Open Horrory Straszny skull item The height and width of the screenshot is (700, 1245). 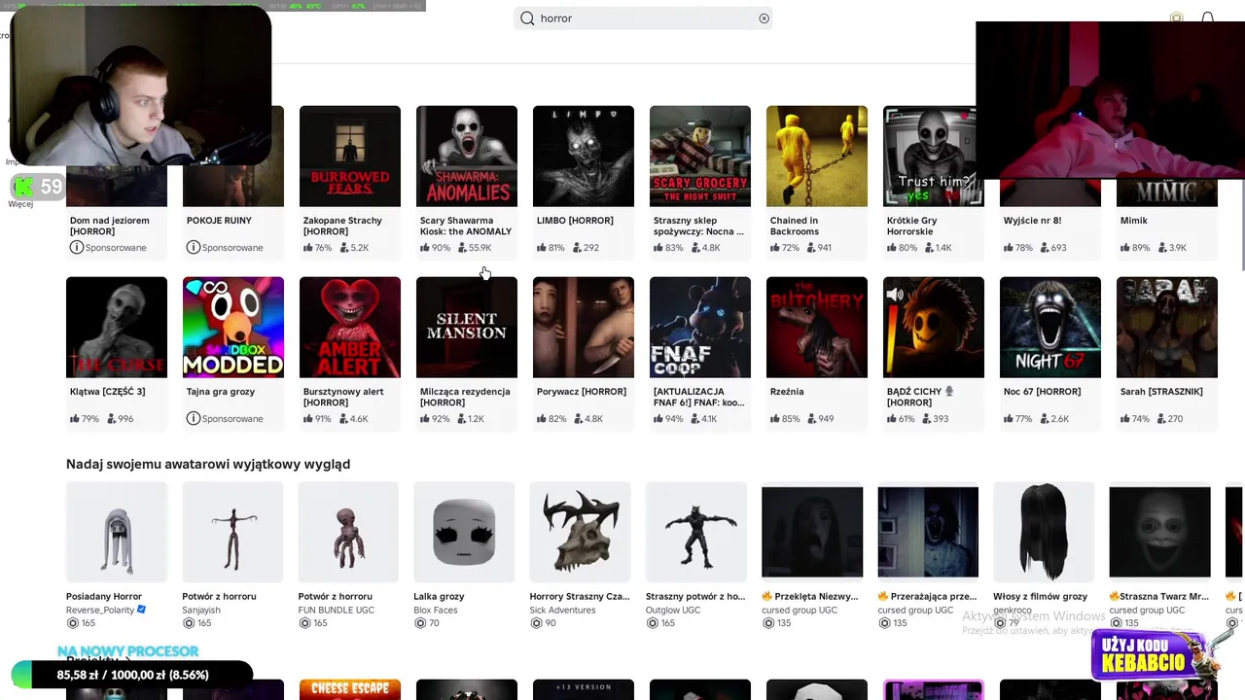[x=581, y=532]
